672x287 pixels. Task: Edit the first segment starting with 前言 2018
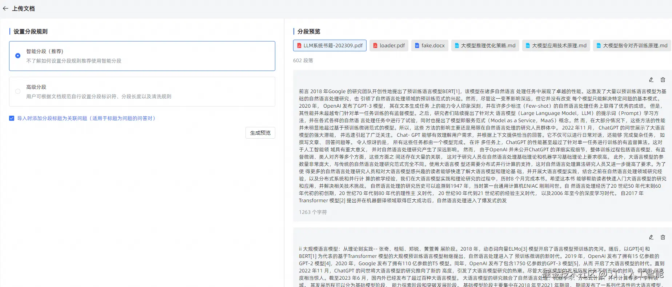tap(651, 80)
